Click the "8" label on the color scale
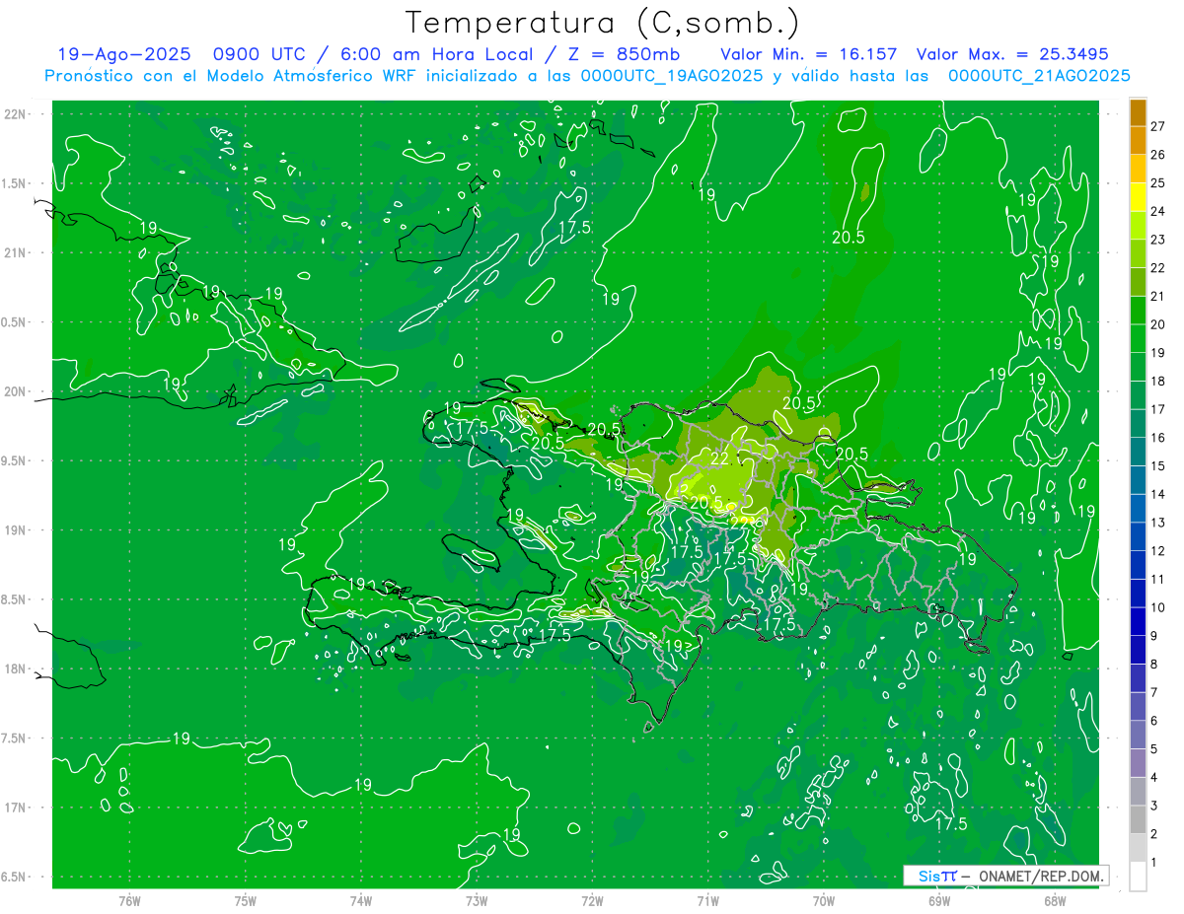The height and width of the screenshot is (914, 1184). click(x=1153, y=664)
